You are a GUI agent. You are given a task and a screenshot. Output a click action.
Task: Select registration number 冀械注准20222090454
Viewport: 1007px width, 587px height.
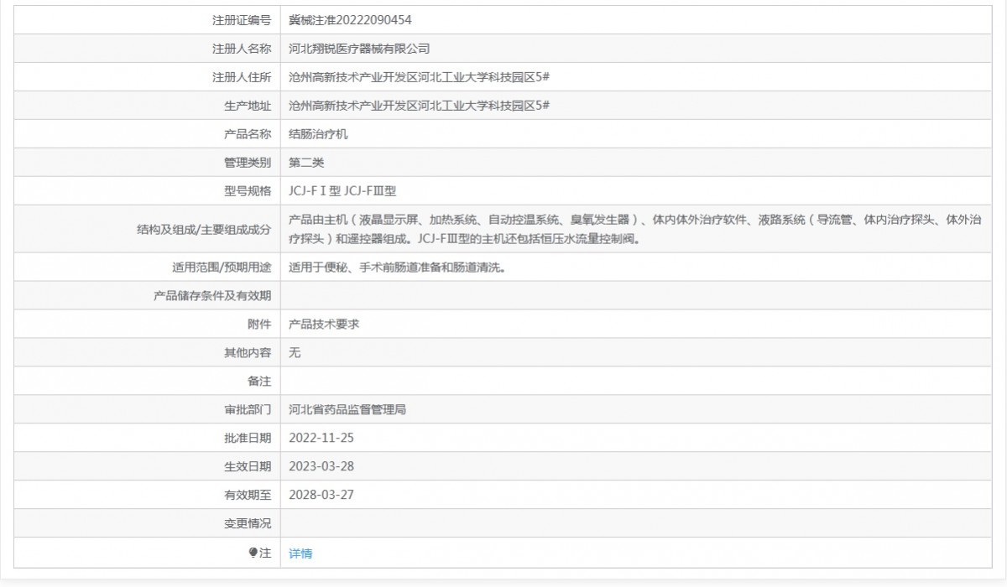[x=350, y=20]
